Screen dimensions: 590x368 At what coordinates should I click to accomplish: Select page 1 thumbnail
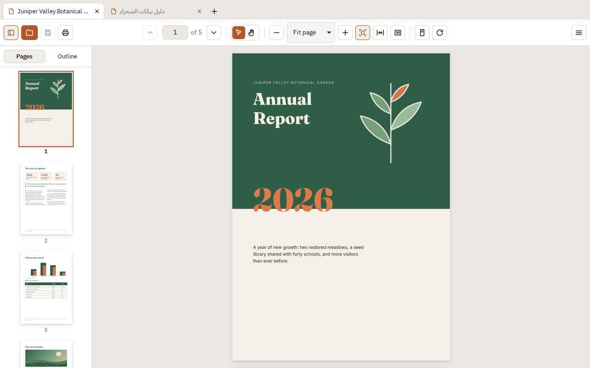[46, 109]
